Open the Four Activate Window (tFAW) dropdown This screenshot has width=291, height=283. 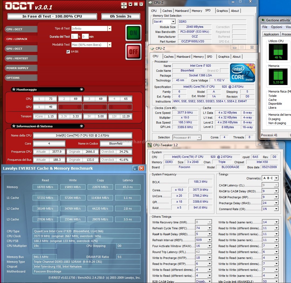point(210,246)
